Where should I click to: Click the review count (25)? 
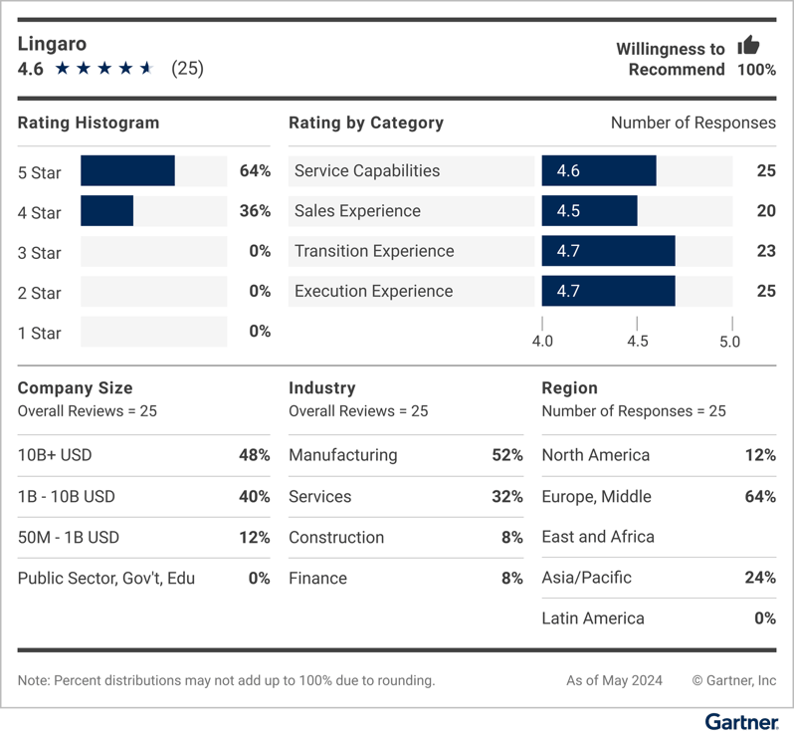[187, 69]
